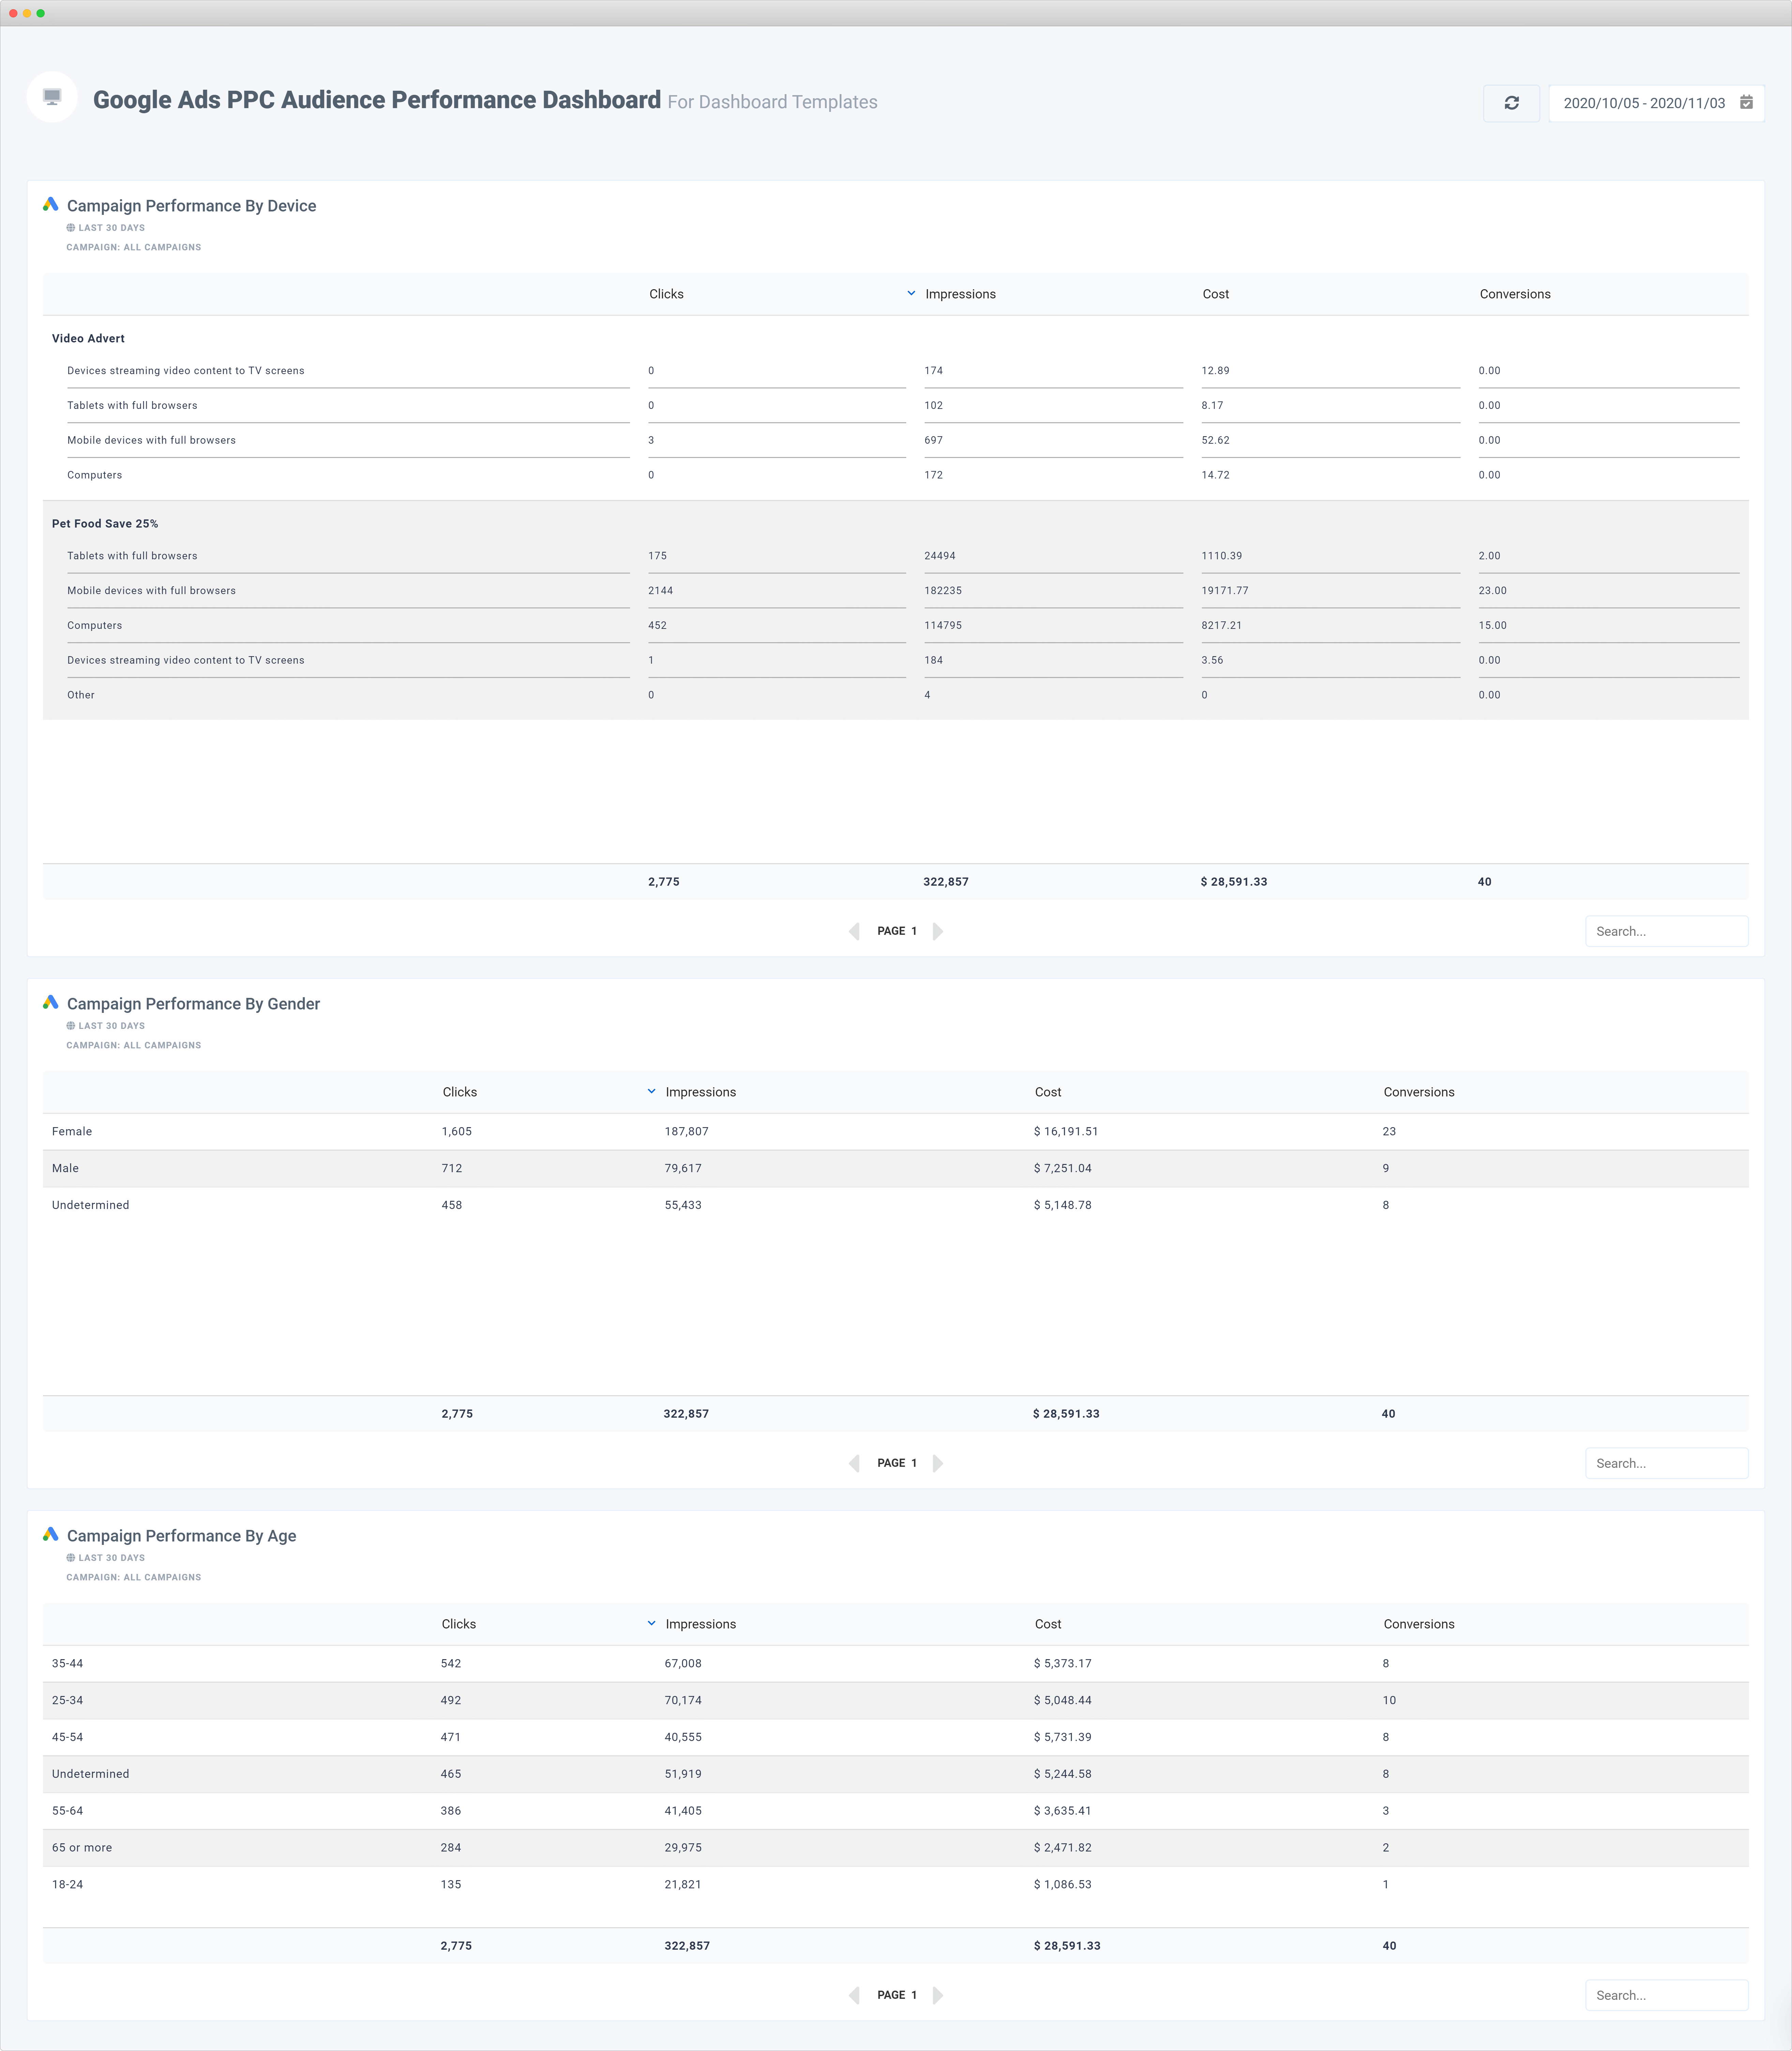1792x2051 pixels.
Task: Click globe icon under Performance By Device title
Action: click(x=71, y=228)
